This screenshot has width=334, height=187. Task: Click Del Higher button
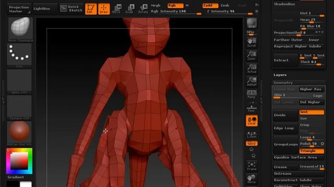(312, 102)
